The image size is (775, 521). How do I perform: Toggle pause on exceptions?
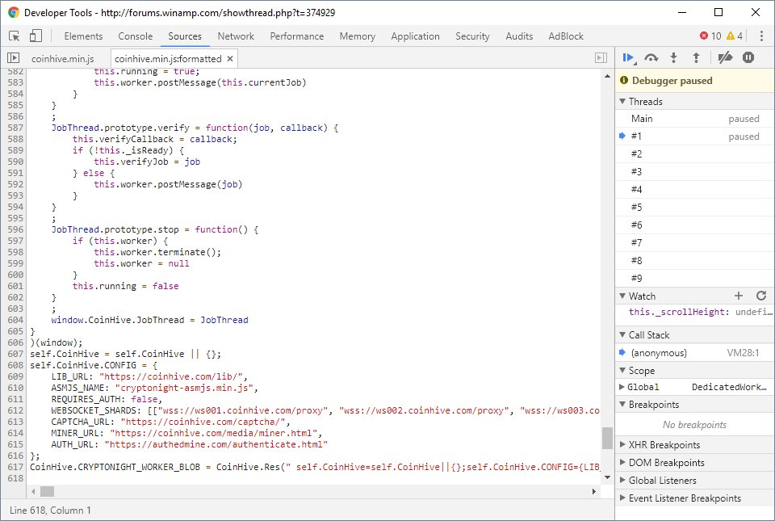pos(748,58)
